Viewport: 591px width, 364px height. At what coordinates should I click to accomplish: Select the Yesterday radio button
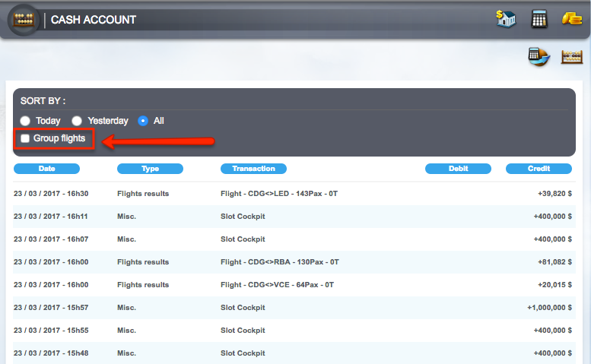77,121
